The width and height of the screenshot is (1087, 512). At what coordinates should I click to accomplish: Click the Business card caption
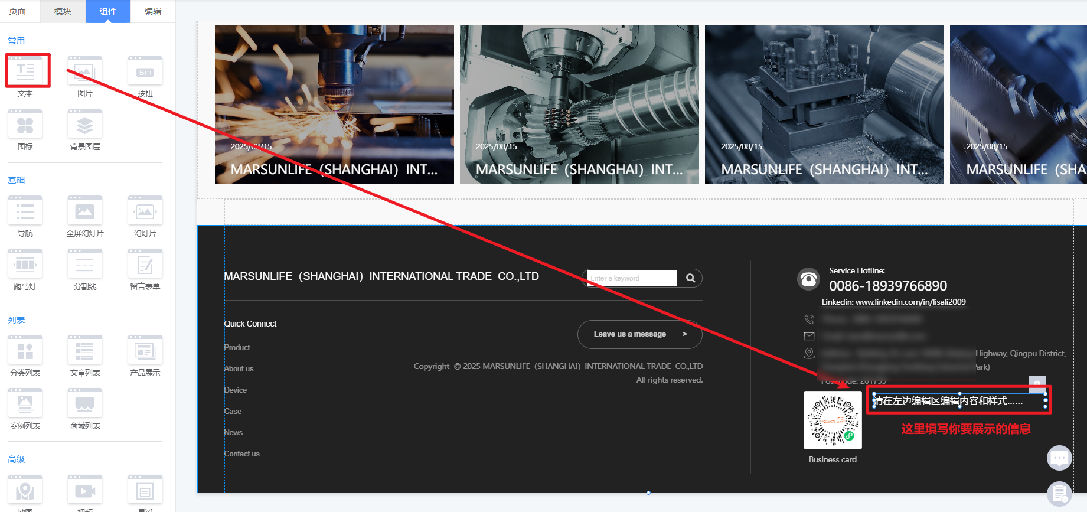click(833, 459)
